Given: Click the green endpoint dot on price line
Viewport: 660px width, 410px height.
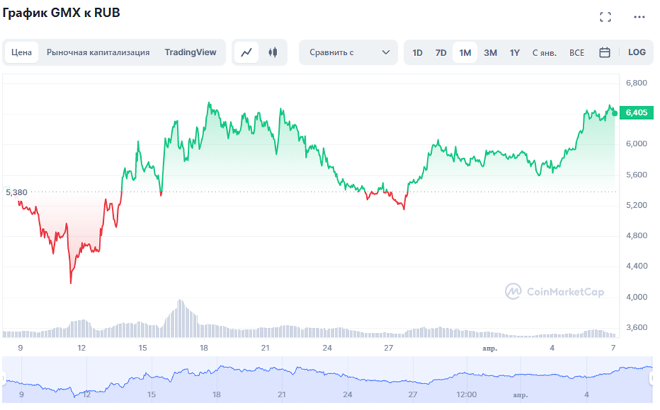Looking at the screenshot, I should (615, 114).
